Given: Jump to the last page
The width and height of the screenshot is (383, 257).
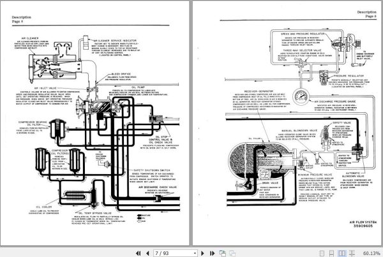Looking at the screenshot, I should pos(212,253).
